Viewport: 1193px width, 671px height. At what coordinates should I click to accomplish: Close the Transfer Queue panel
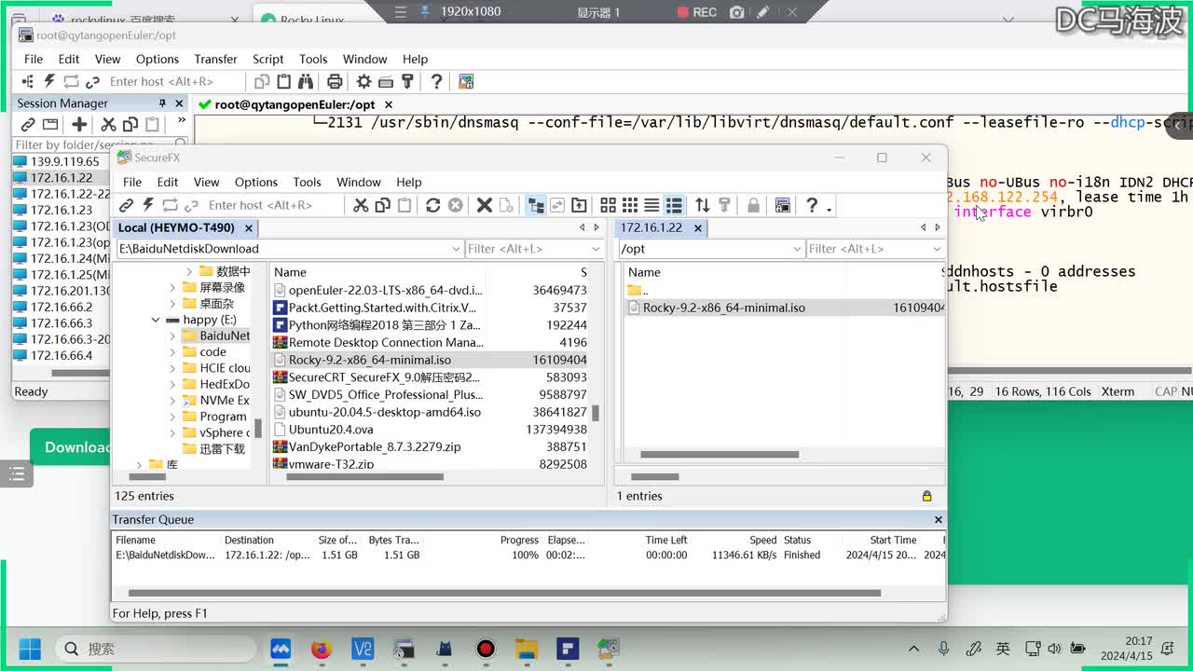click(x=939, y=520)
